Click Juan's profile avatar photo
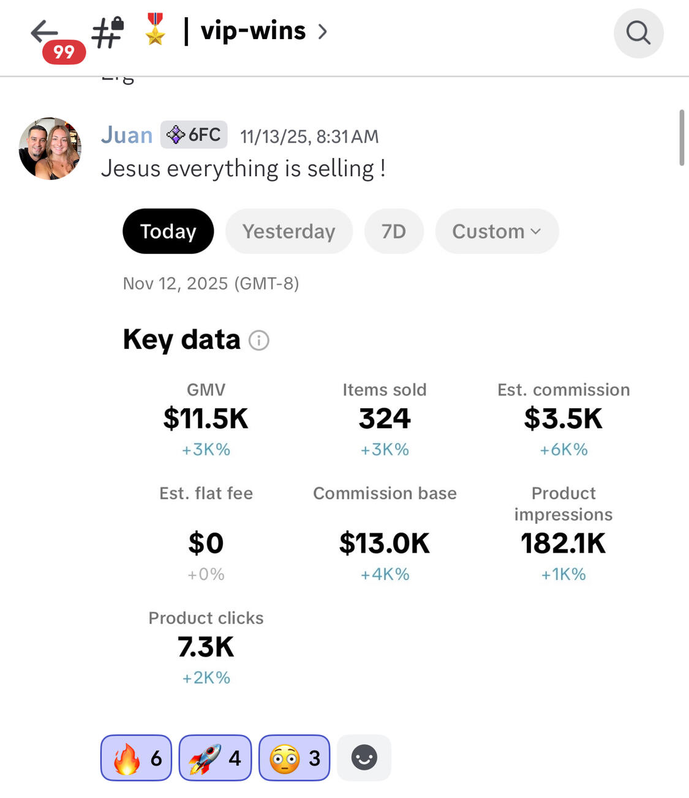Image resolution: width=689 pixels, height=798 pixels. pos(50,149)
